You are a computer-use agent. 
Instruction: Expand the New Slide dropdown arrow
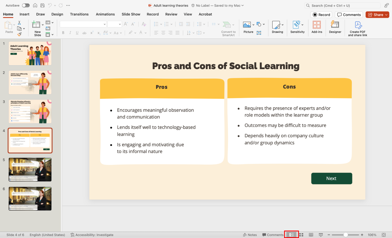tap(43, 25)
